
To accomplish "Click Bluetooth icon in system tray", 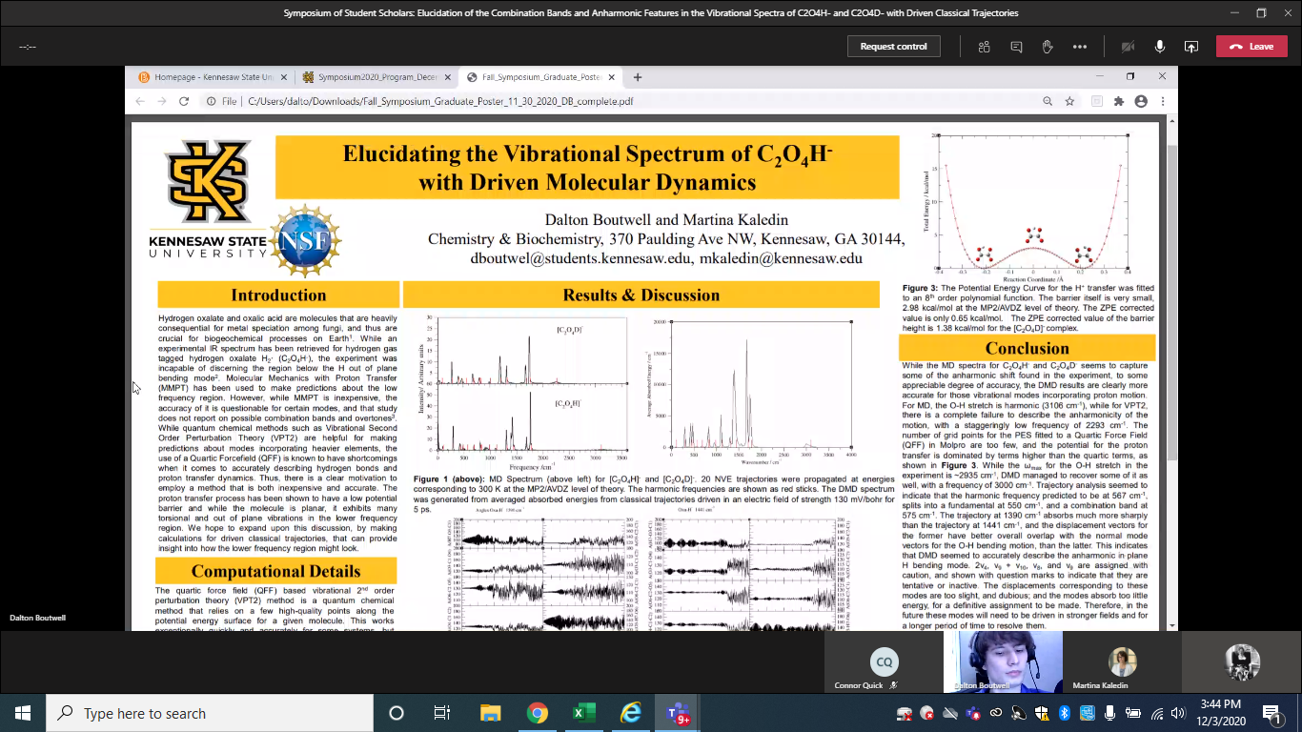I will point(1065,713).
